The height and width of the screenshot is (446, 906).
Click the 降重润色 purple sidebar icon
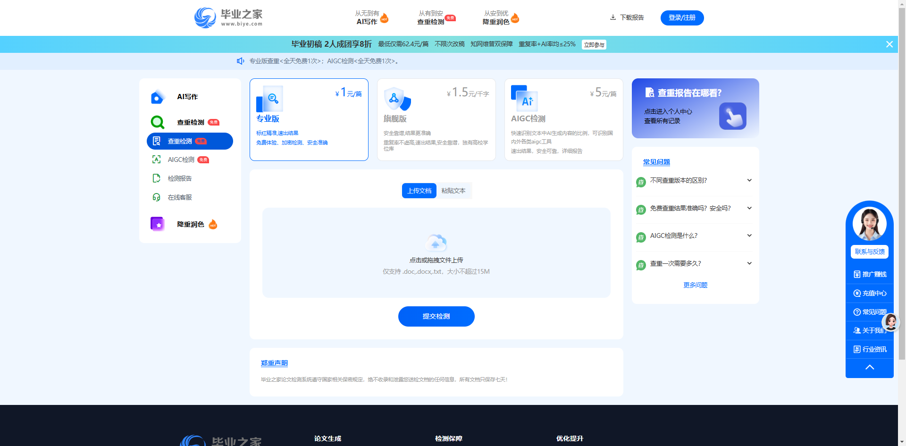coord(157,224)
